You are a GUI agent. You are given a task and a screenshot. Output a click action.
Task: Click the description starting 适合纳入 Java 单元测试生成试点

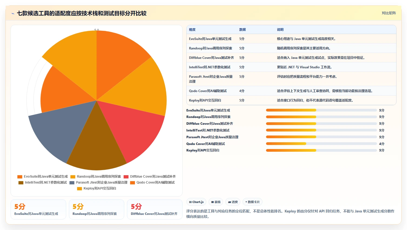click(x=321, y=58)
